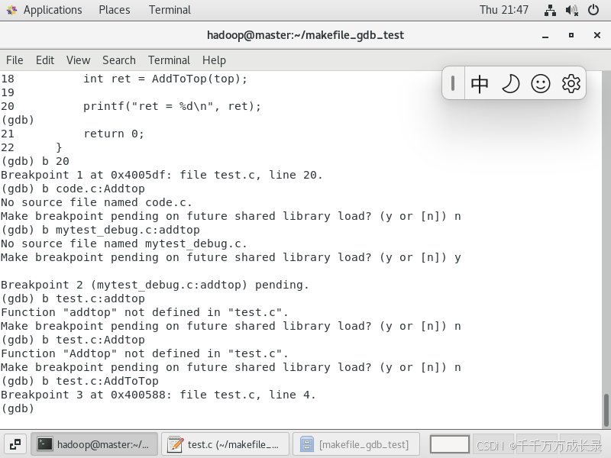The width and height of the screenshot is (611, 458).
Task: Open the File menu in terminal window
Action: (15, 60)
